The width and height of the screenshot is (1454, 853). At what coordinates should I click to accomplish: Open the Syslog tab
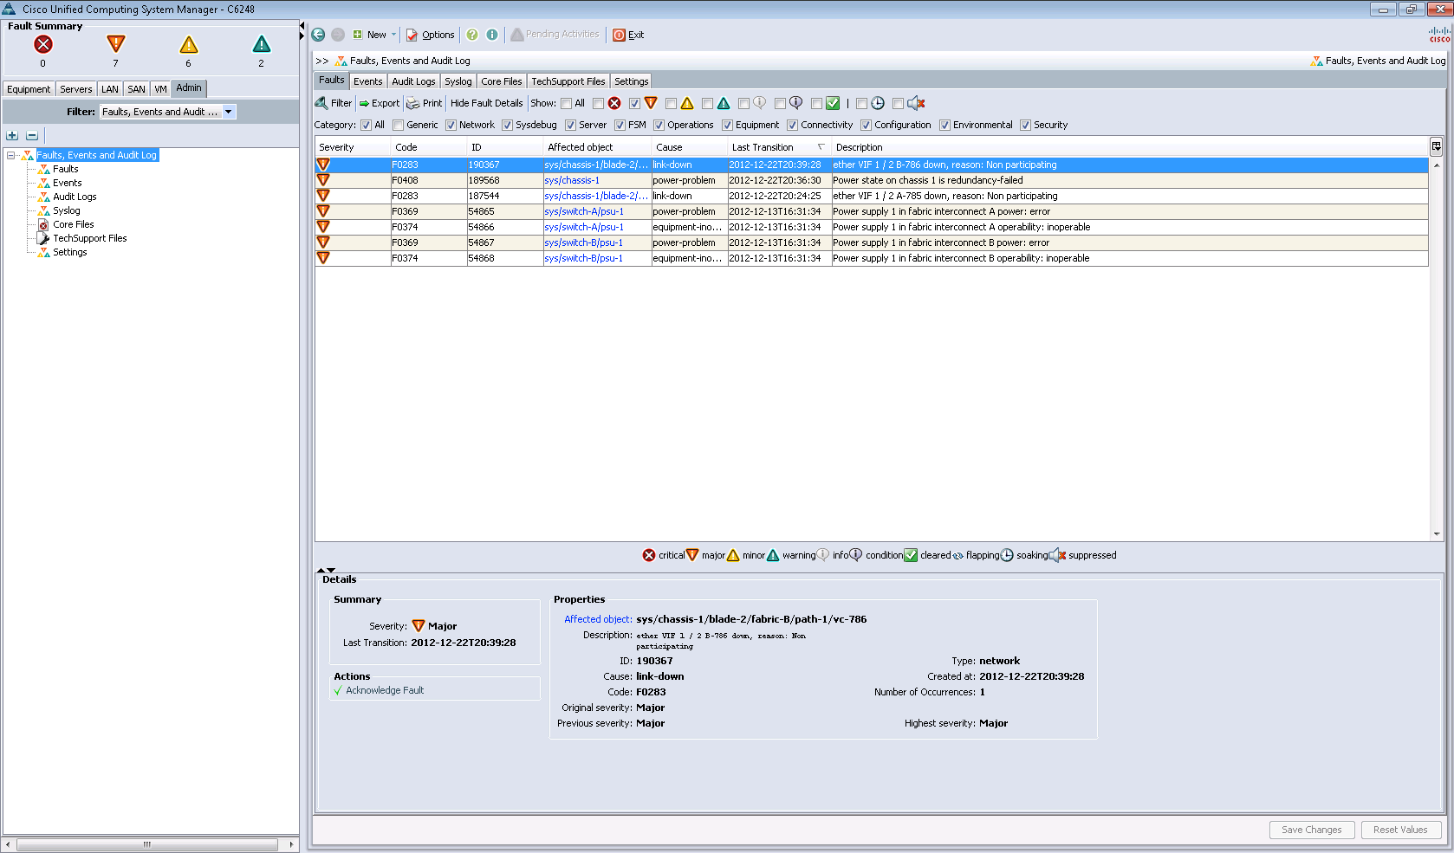(x=458, y=81)
